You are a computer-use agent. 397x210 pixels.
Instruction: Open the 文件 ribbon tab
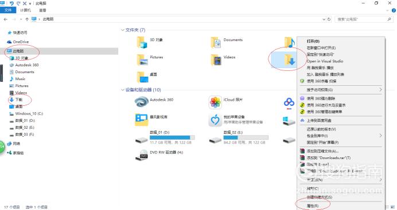tap(8, 10)
